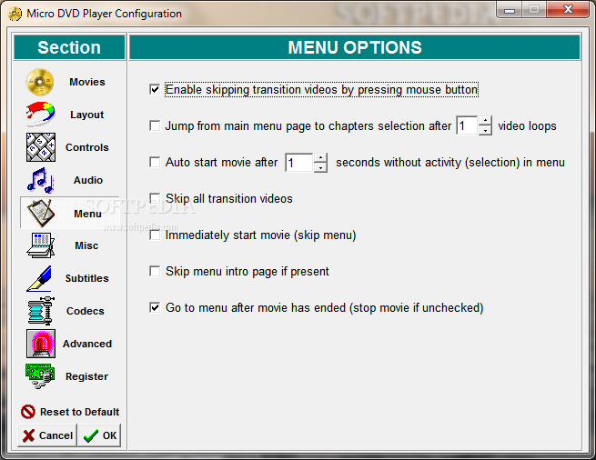Click the video loops number field
Image resolution: width=596 pixels, height=460 pixels.
[467, 125]
